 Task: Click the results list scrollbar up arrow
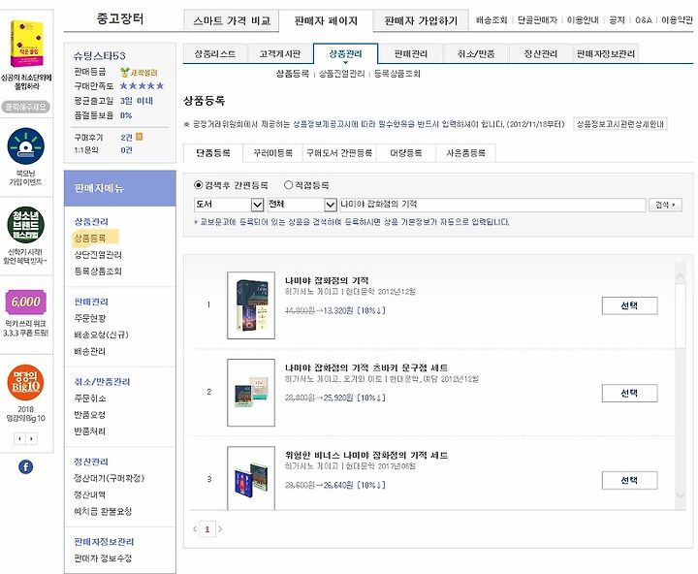pyautogui.click(x=681, y=276)
